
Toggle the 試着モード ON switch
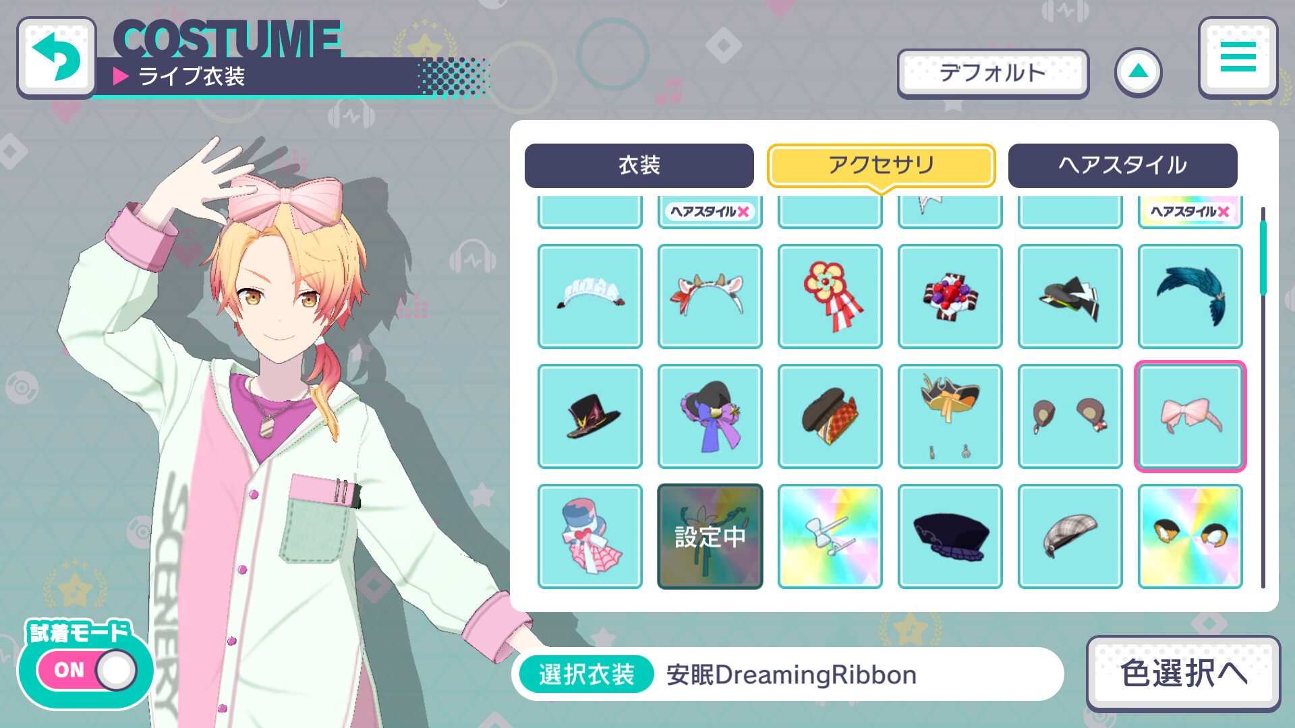tap(88, 670)
